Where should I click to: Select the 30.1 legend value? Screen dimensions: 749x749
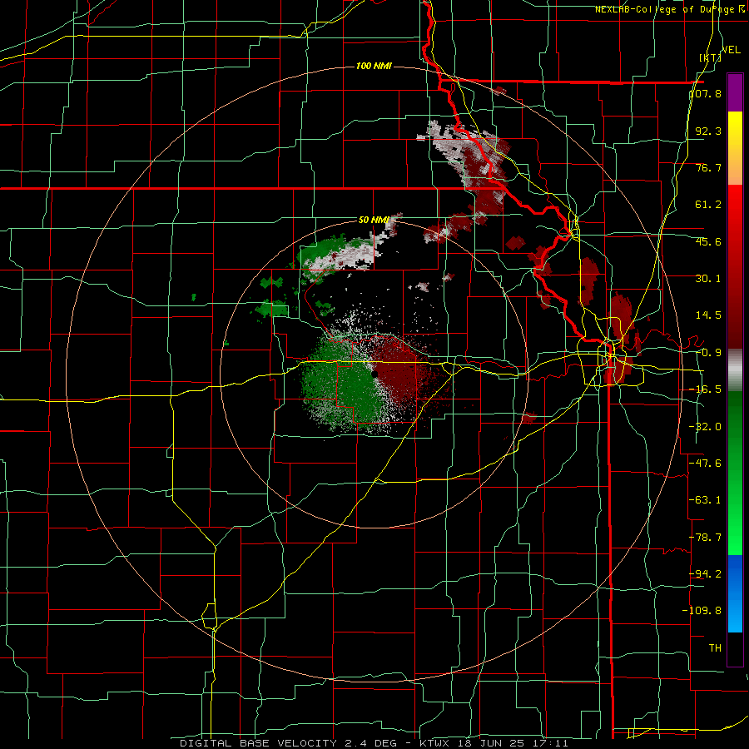708,279
